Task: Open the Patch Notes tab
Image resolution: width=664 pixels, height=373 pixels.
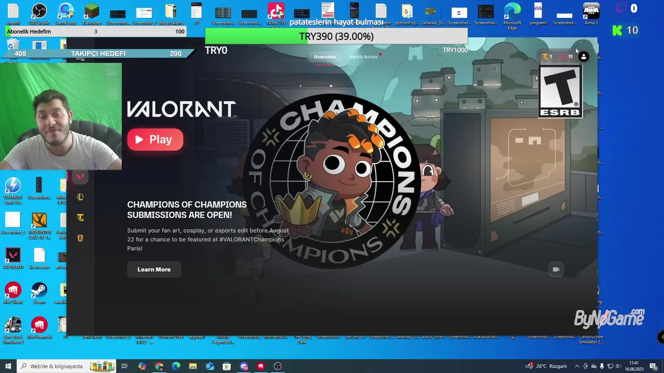Action: coord(364,57)
